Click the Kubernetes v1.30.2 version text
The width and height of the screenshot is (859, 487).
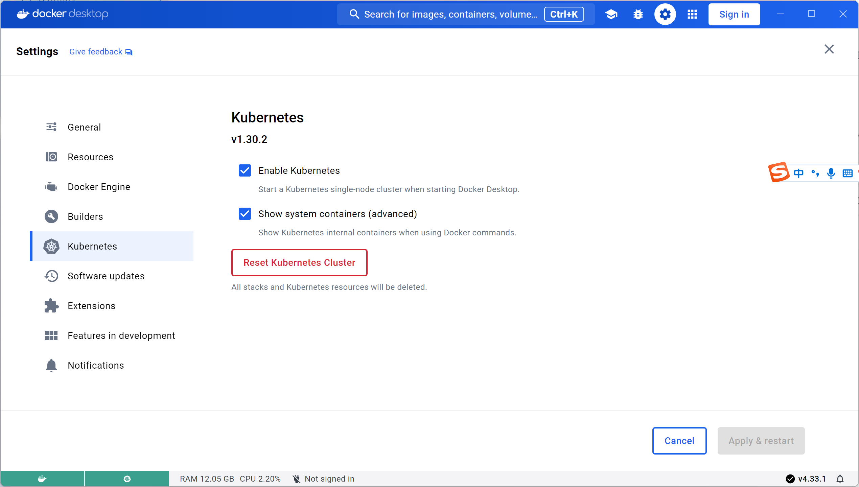click(249, 139)
